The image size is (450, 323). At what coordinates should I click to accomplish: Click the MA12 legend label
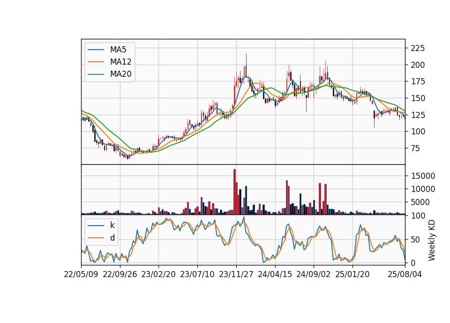click(x=120, y=62)
